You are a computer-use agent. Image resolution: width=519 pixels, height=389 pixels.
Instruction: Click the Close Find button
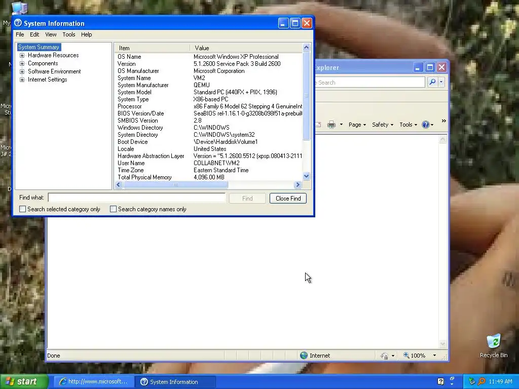[288, 199]
